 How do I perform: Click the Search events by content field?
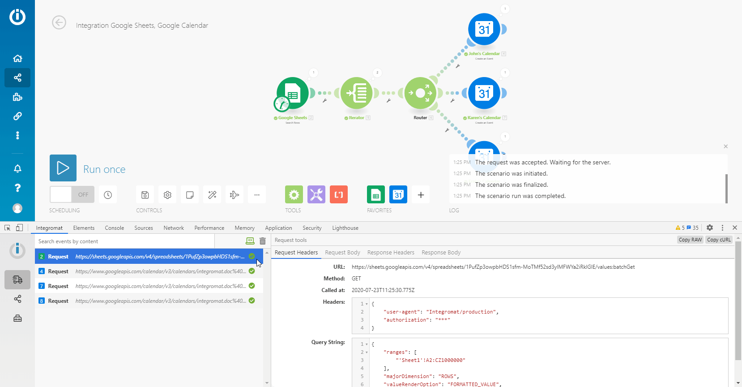124,241
